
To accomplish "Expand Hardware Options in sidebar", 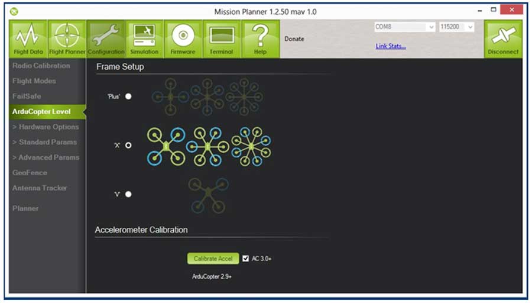I will pyautogui.click(x=46, y=127).
